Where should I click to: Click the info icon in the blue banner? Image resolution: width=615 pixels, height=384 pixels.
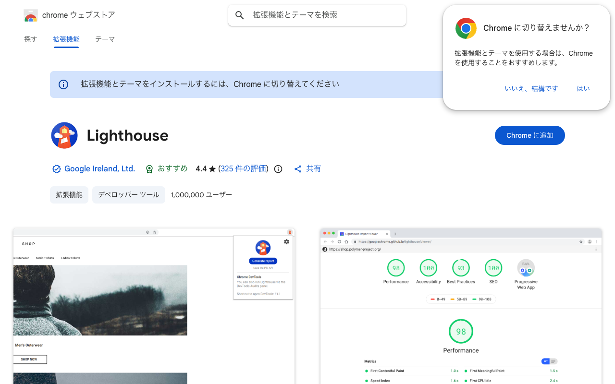click(x=63, y=84)
